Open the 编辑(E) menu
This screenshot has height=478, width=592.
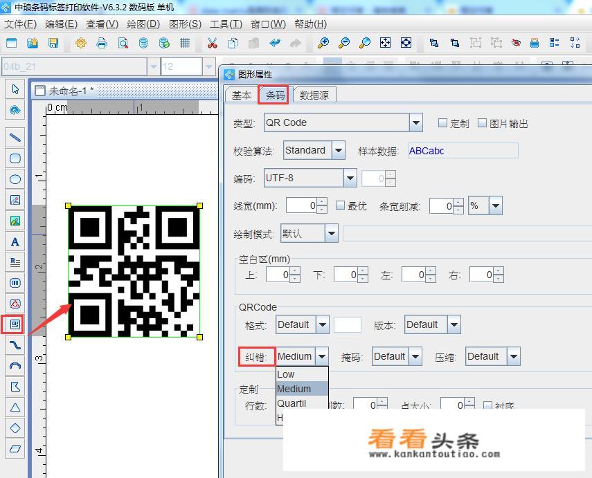61,24
